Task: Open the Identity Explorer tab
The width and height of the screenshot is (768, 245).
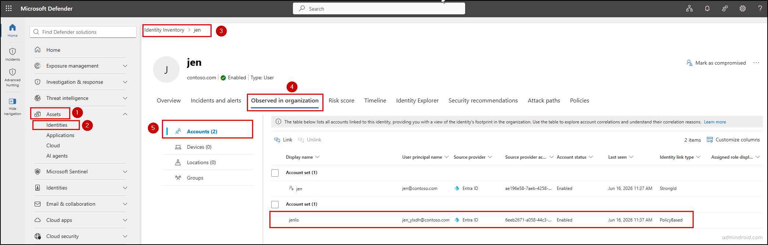Action: pyautogui.click(x=417, y=101)
